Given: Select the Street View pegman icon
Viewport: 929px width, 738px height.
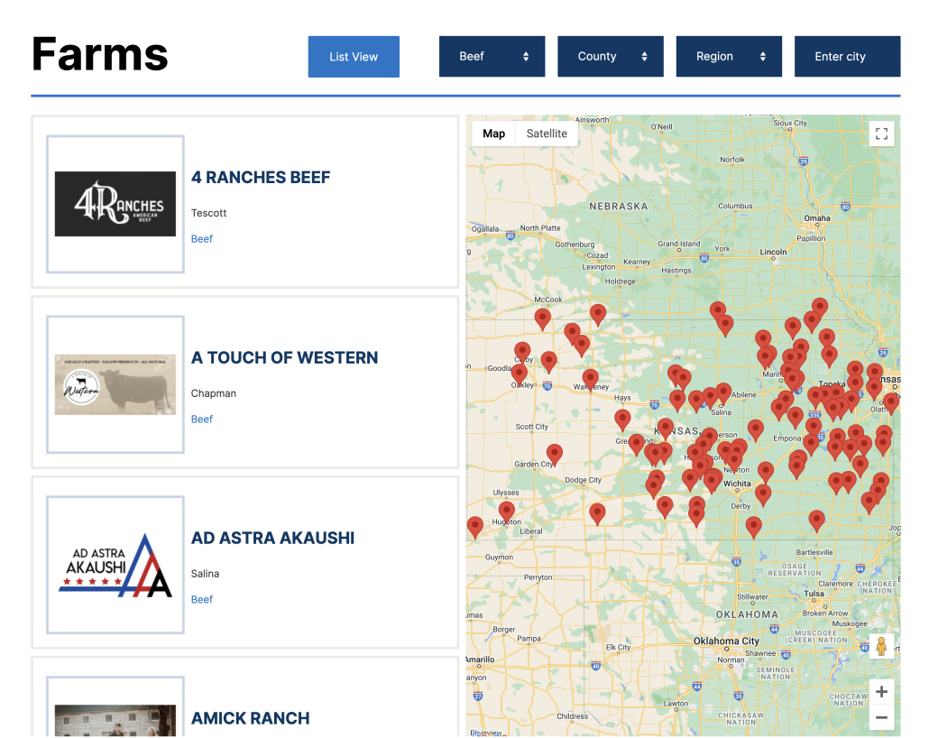Looking at the screenshot, I should pyautogui.click(x=881, y=646).
